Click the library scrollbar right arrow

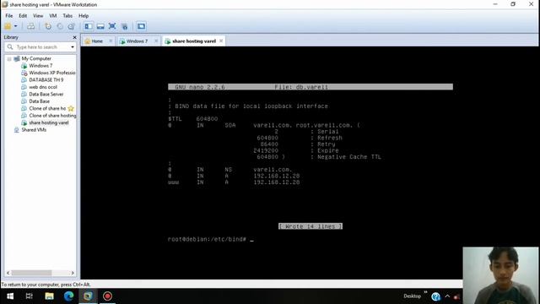tap(73, 273)
